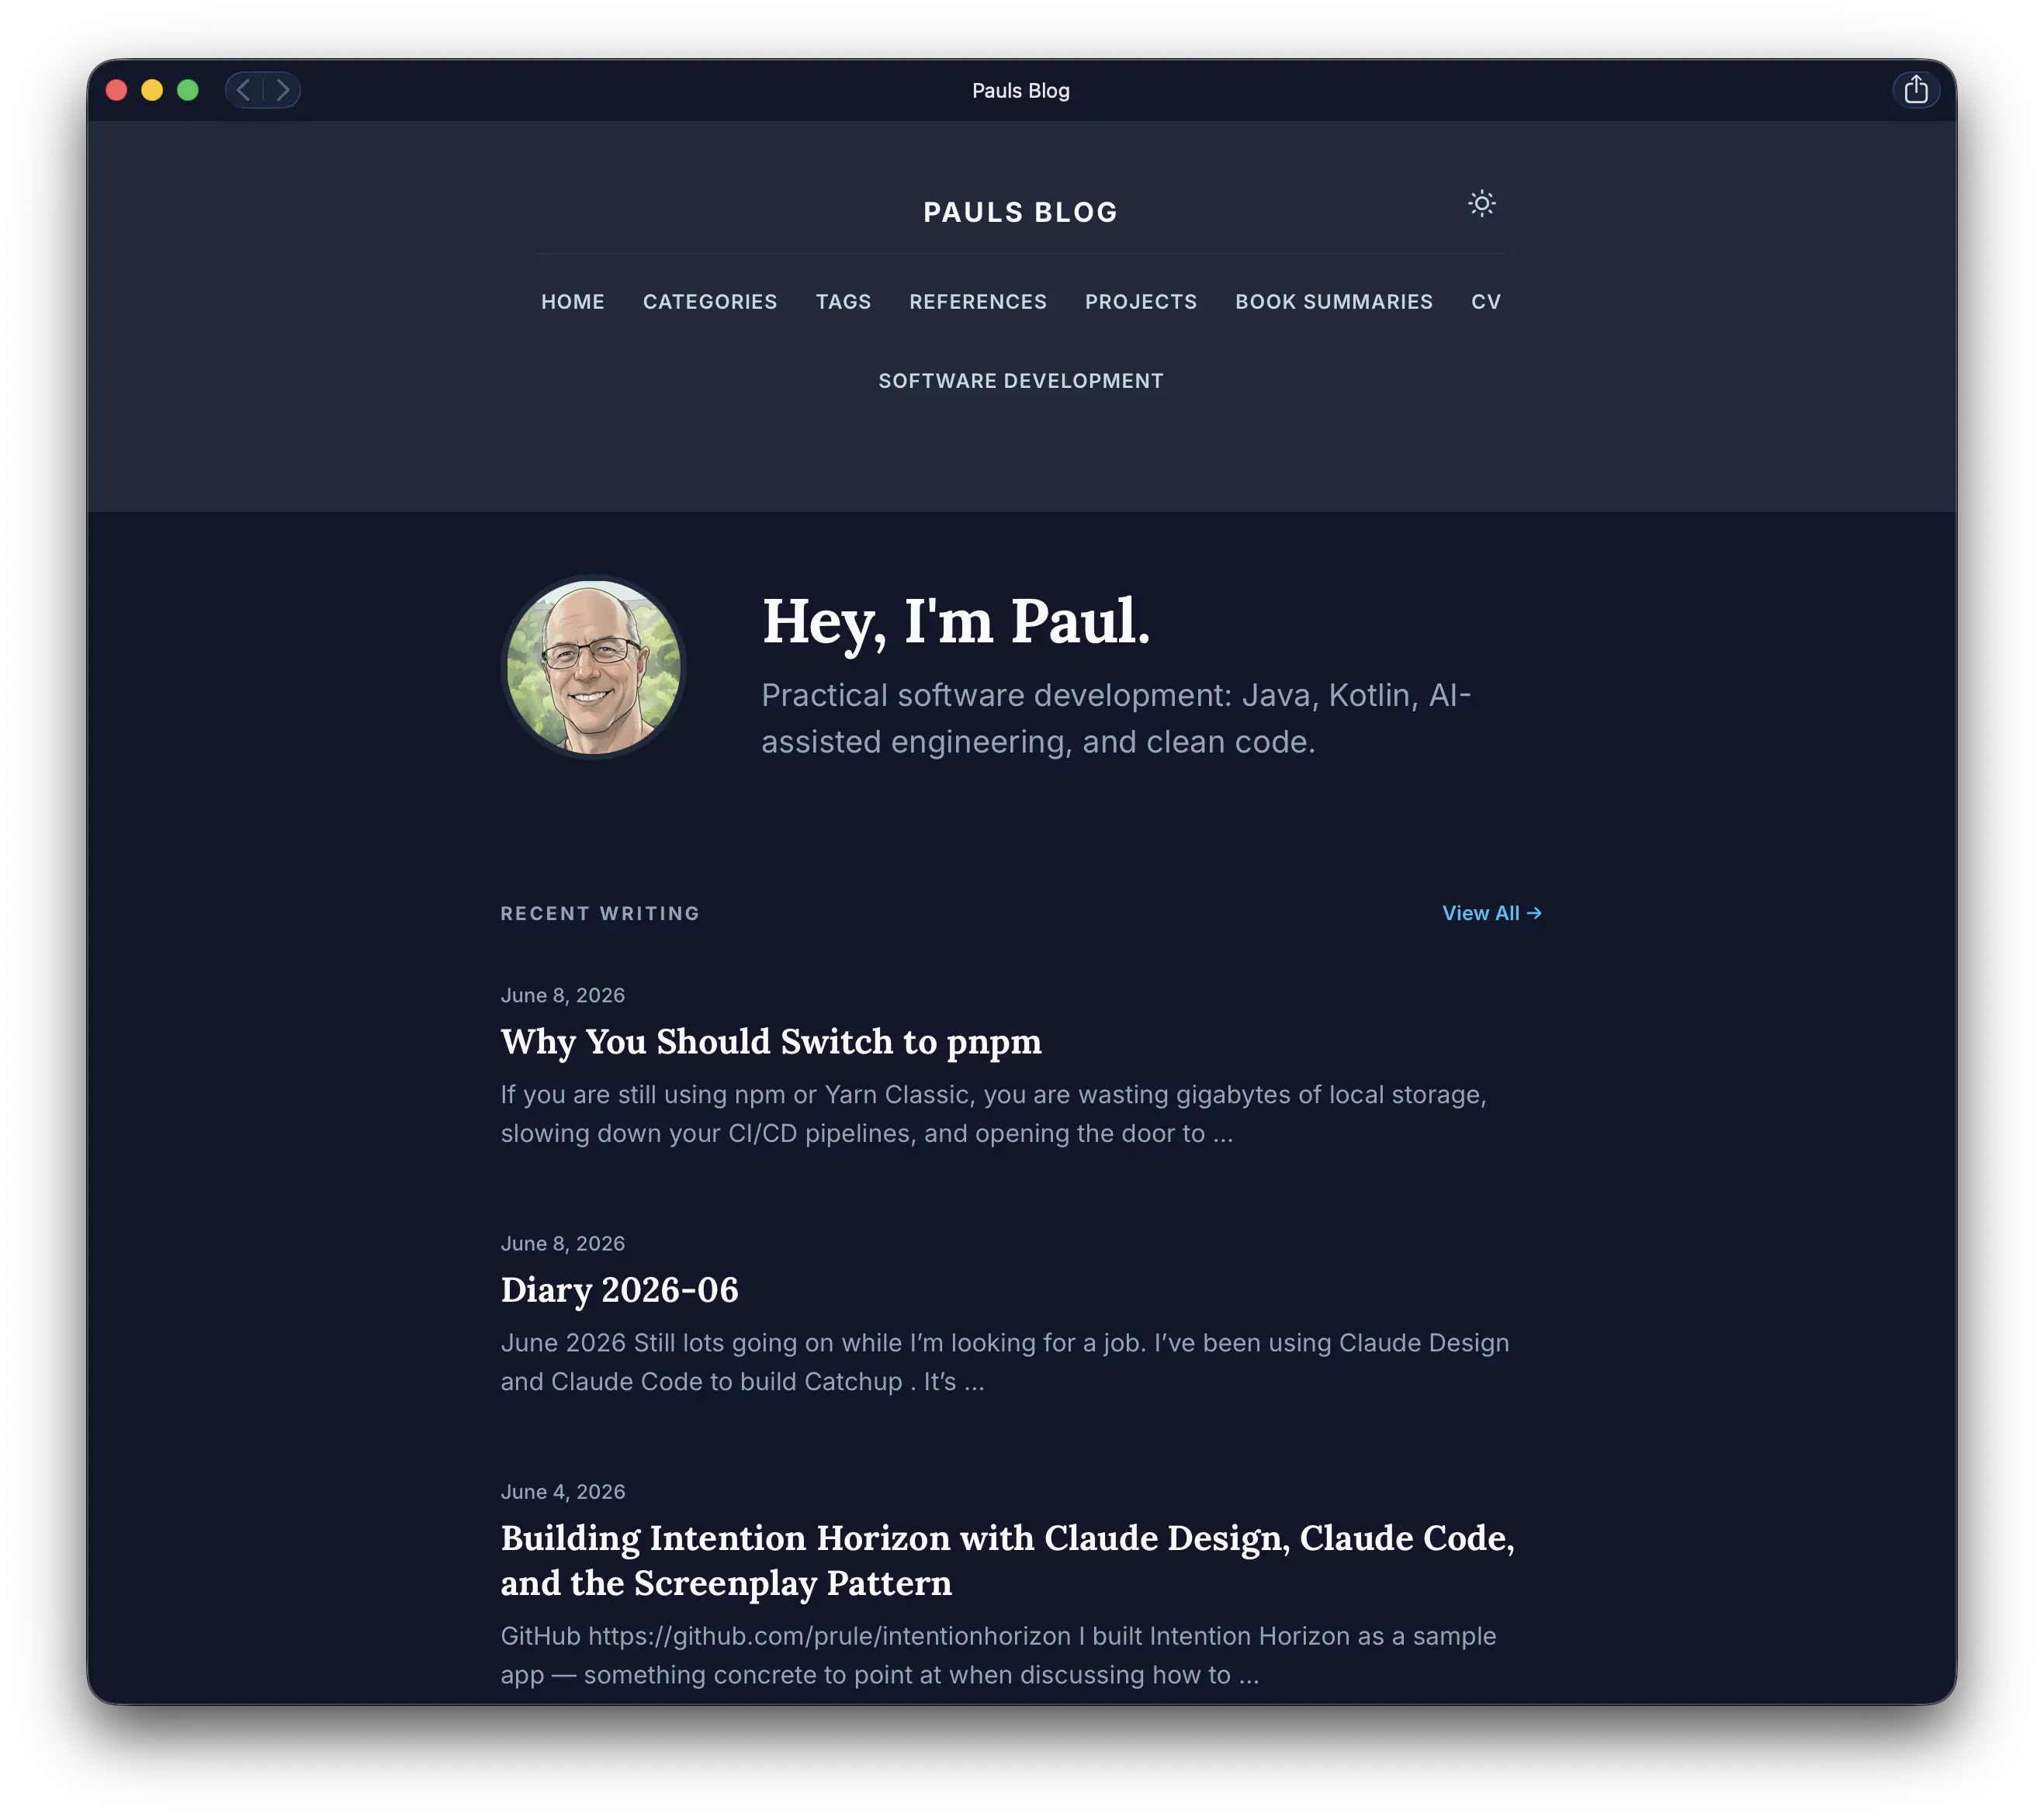The height and width of the screenshot is (1820, 2044).
Task: Click the Intention Horizon excerpt with GitHub URL
Action: click(999, 1655)
